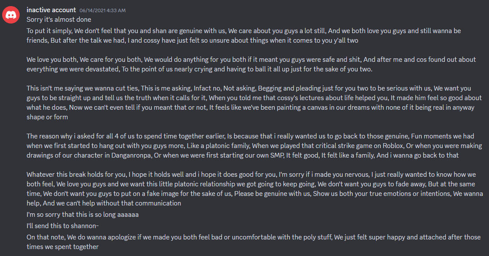Click the message starting 'On that note'
Image resolution: width=489 pixels, height=256 pixels.
pyautogui.click(x=253, y=242)
